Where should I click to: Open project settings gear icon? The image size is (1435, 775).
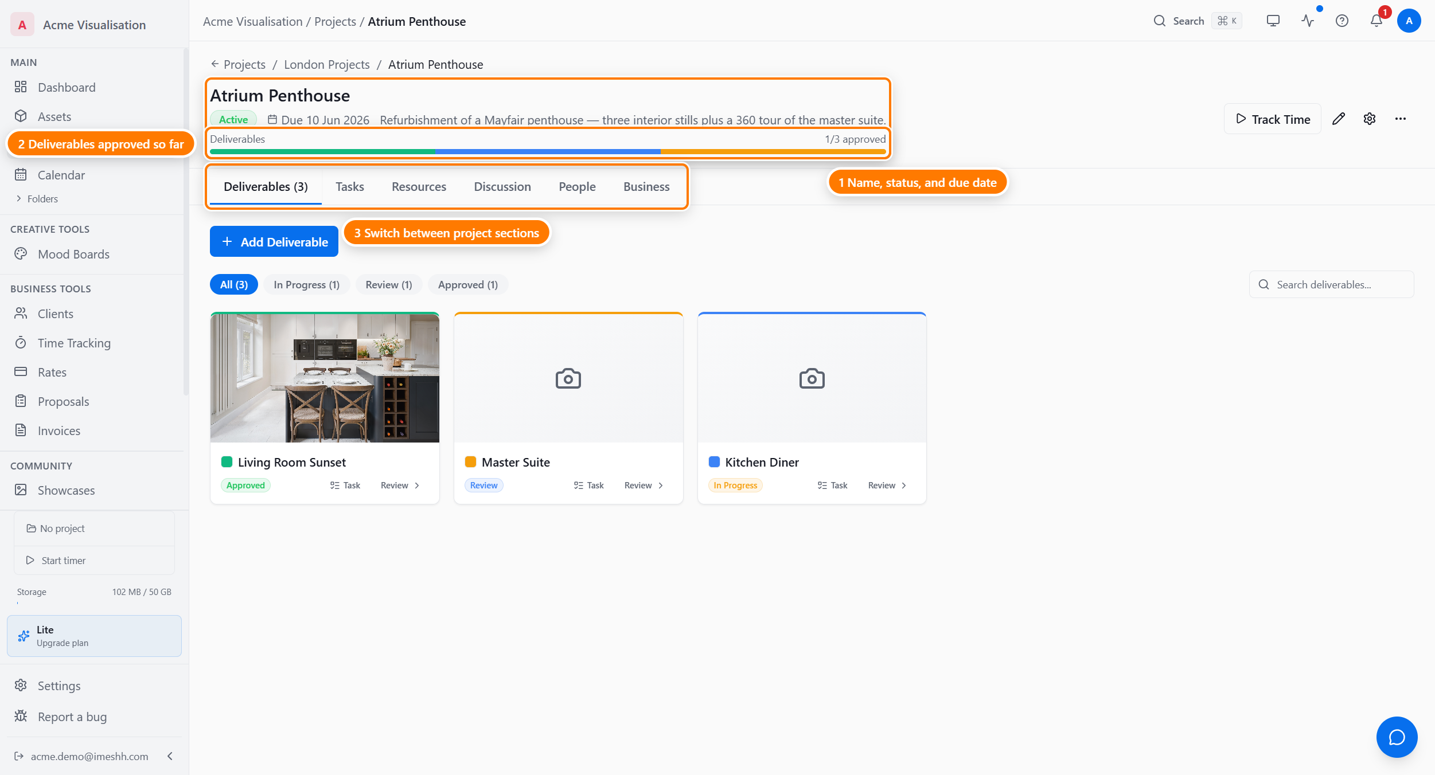coord(1370,119)
